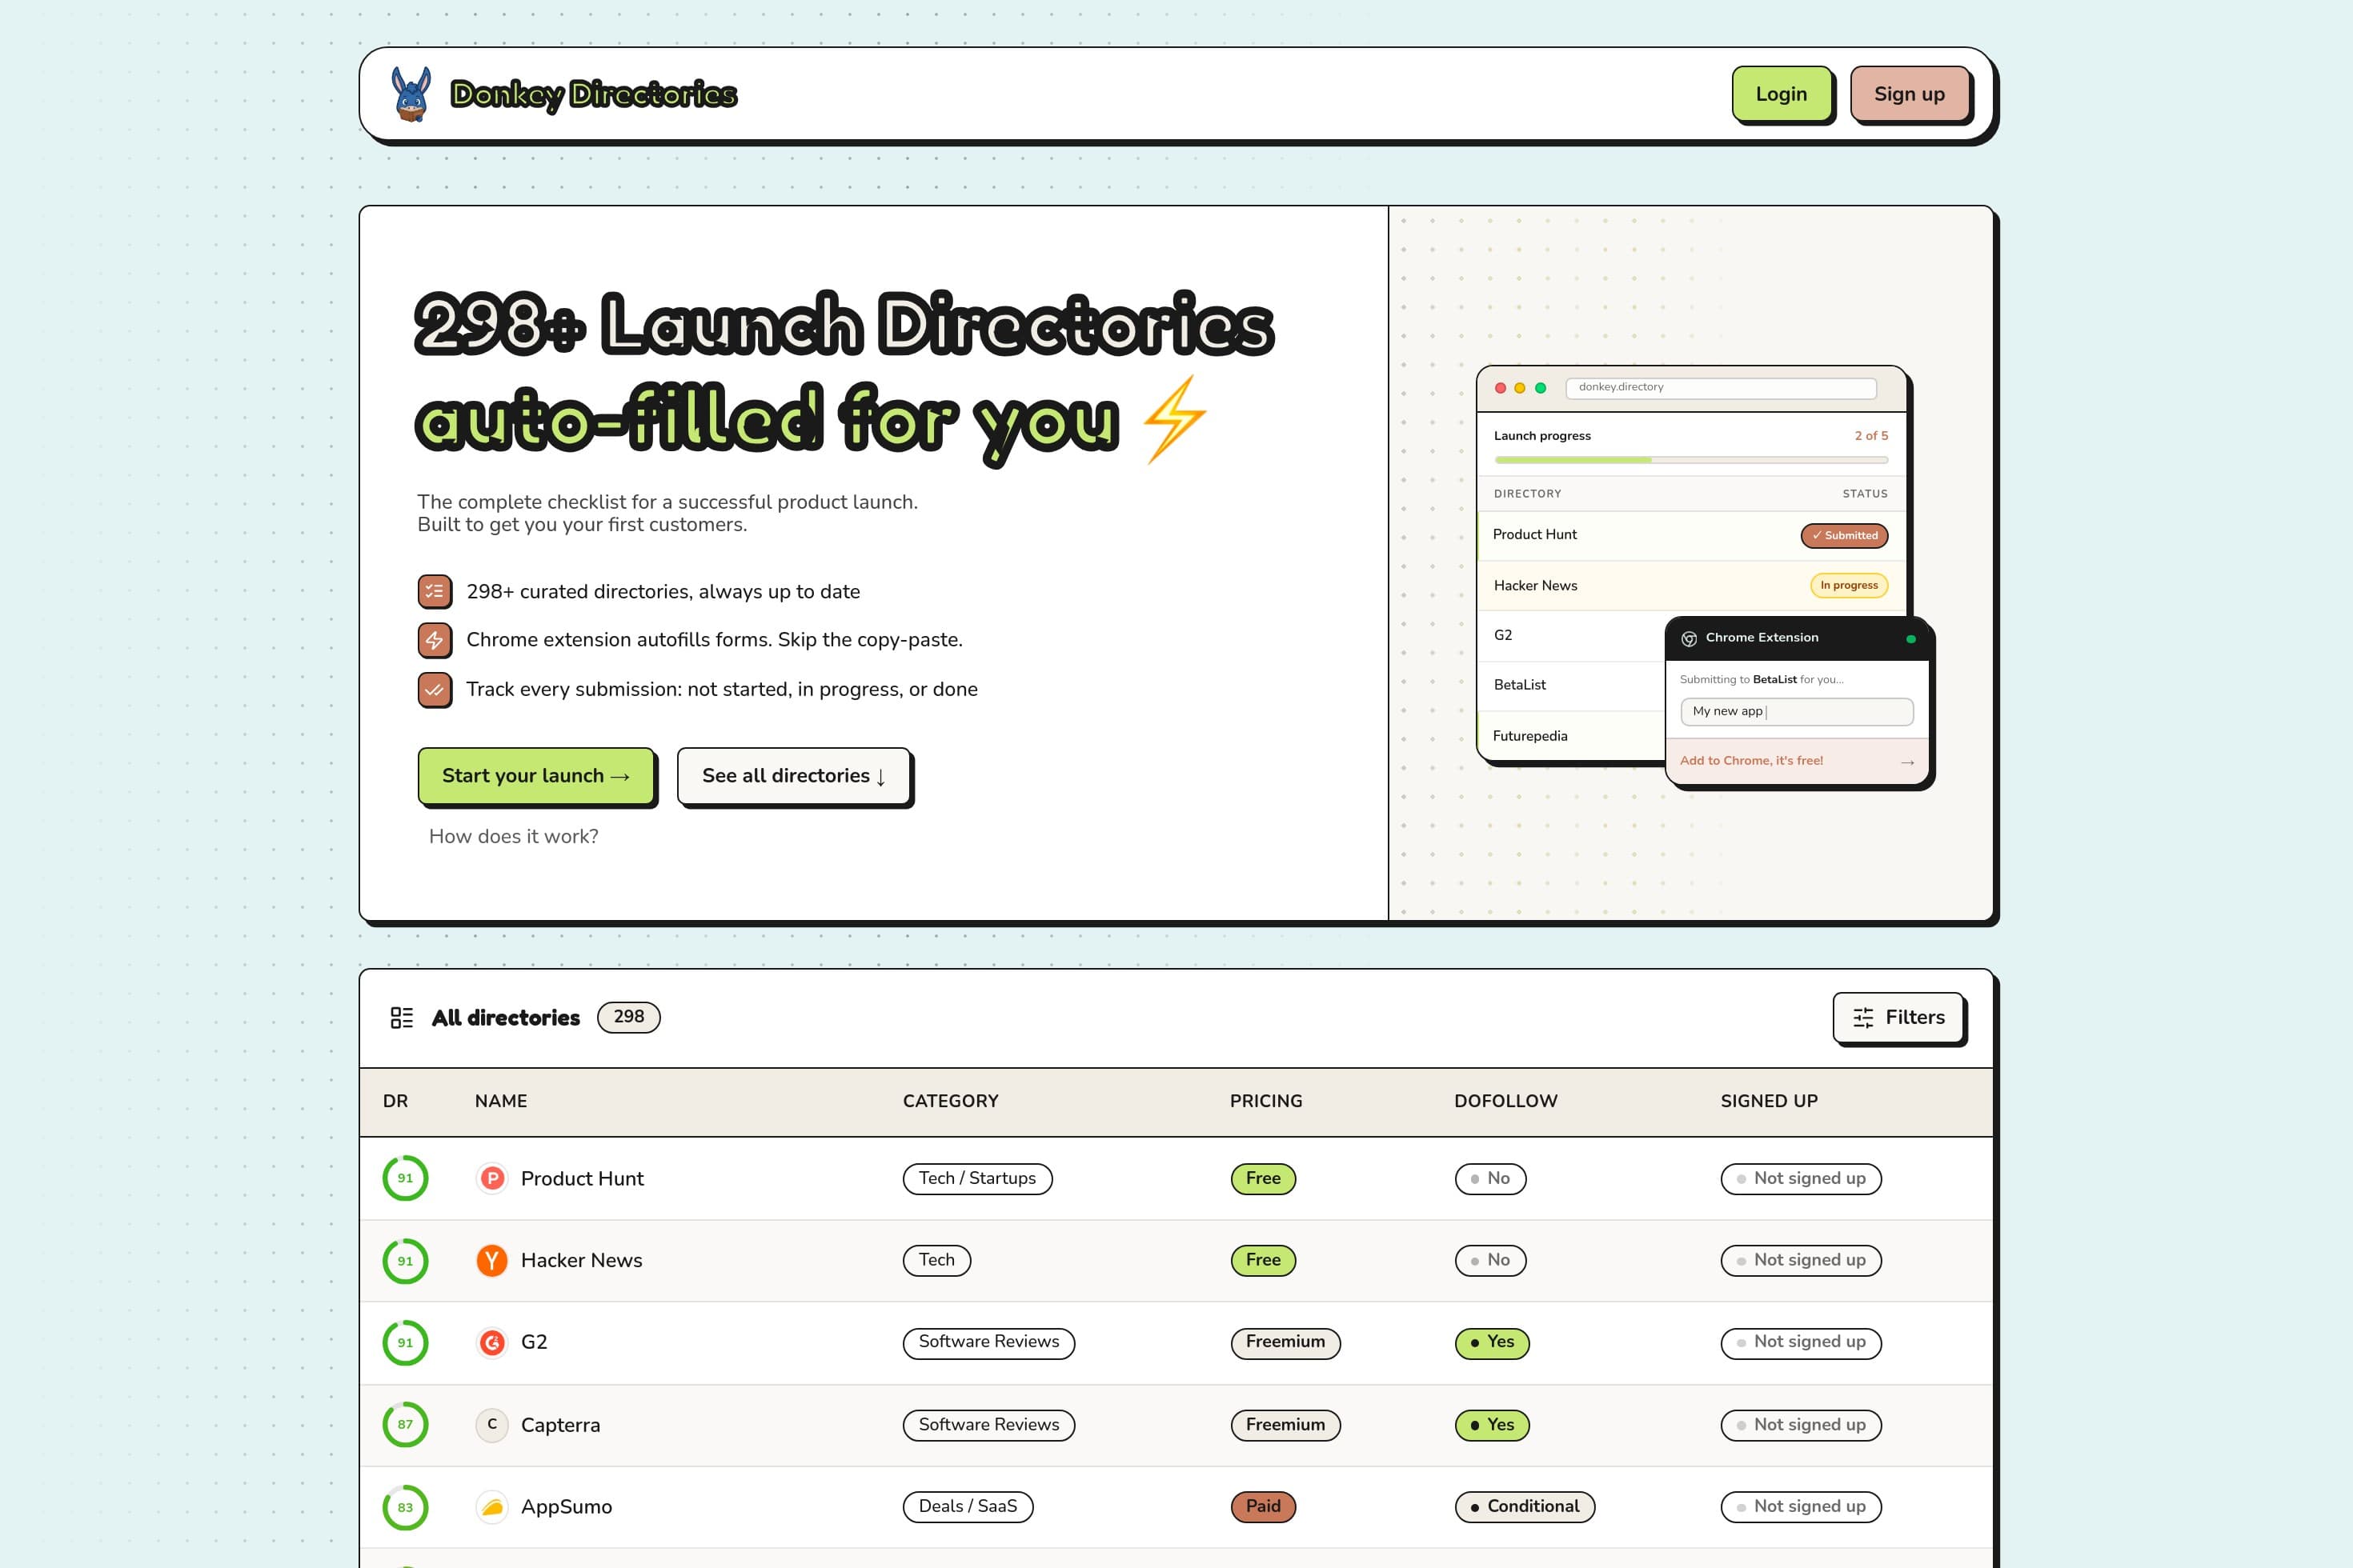Click Start your launch button

535,776
